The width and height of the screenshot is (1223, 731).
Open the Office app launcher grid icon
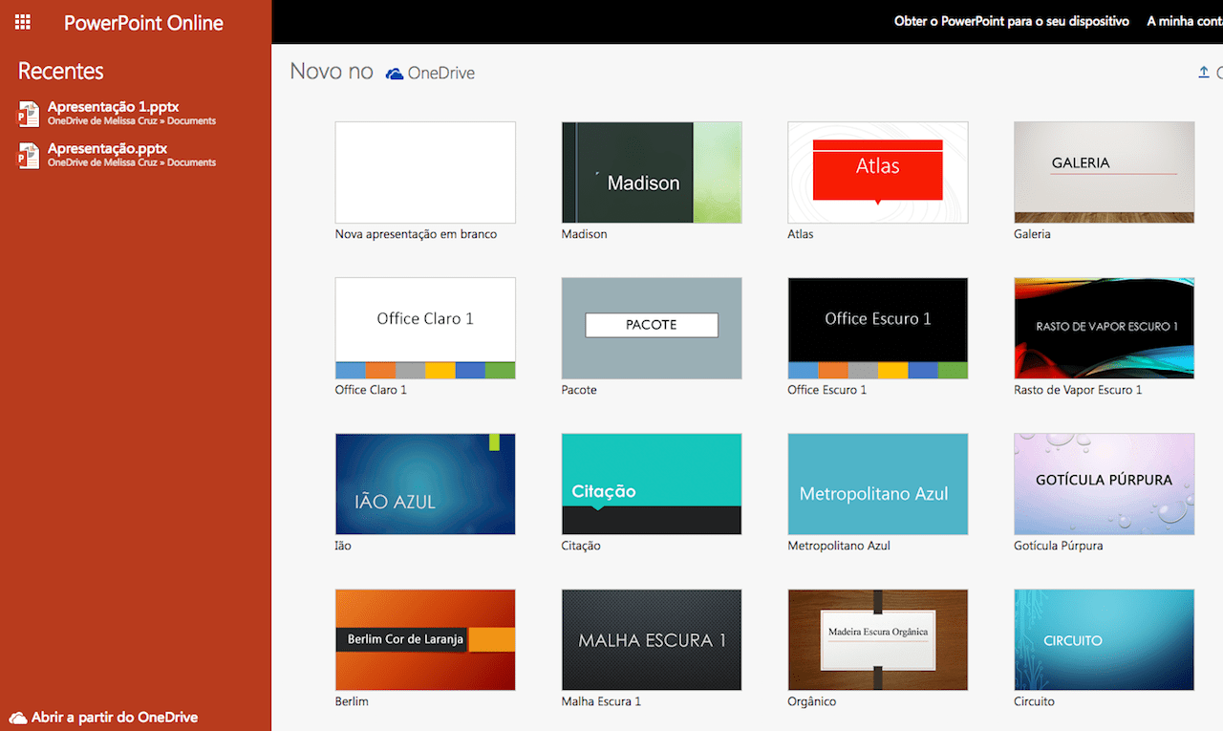coord(22,22)
